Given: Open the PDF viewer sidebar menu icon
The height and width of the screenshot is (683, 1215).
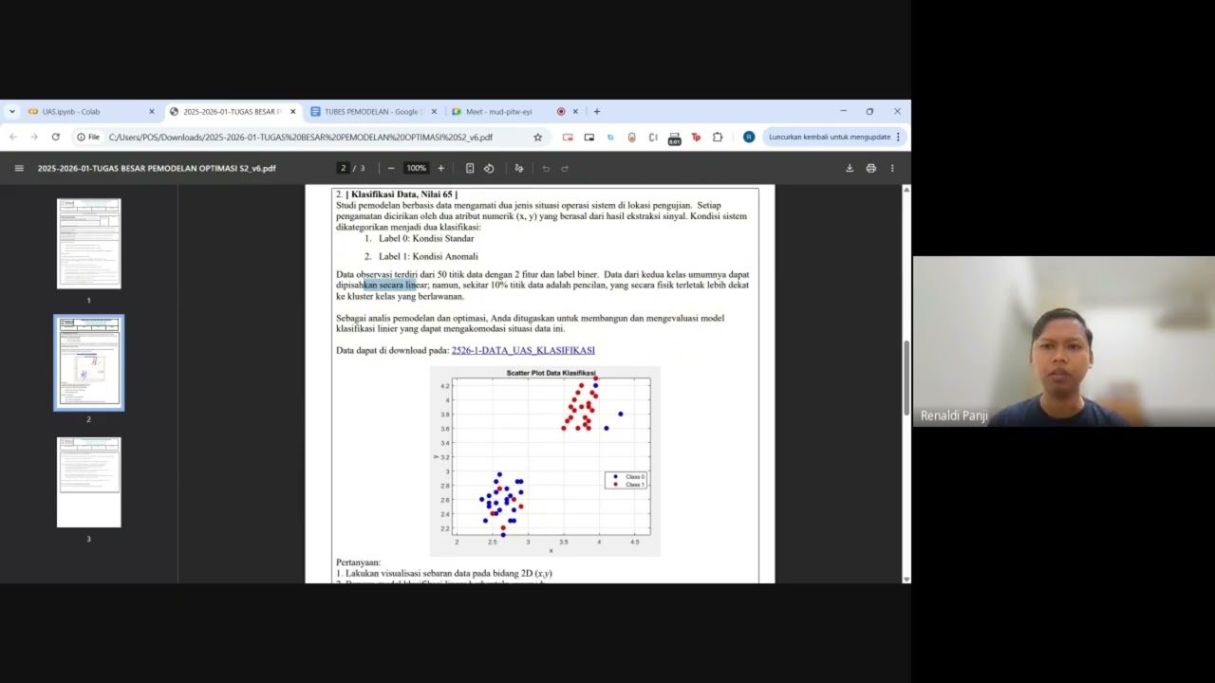Looking at the screenshot, I should [19, 168].
